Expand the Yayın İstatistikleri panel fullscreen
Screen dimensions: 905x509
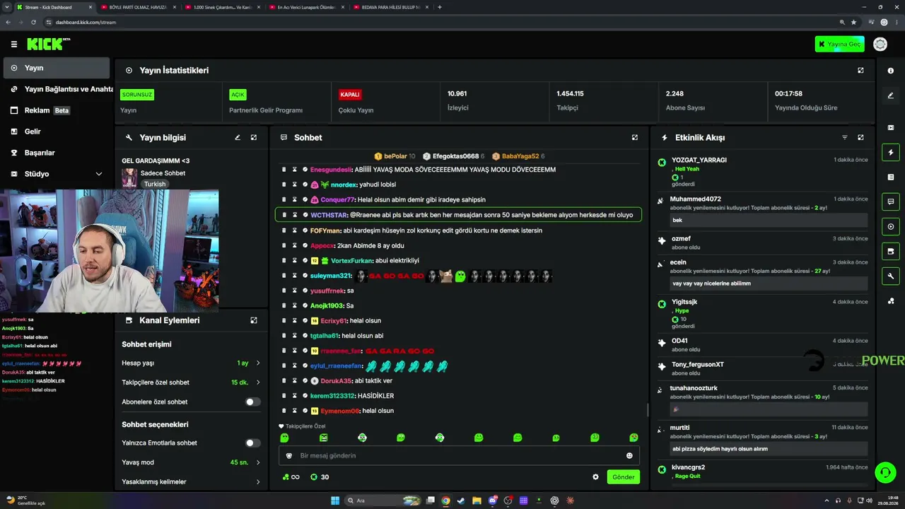click(x=860, y=71)
